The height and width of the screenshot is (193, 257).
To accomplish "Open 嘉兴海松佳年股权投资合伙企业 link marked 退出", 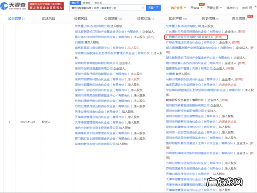I will (104, 37).
